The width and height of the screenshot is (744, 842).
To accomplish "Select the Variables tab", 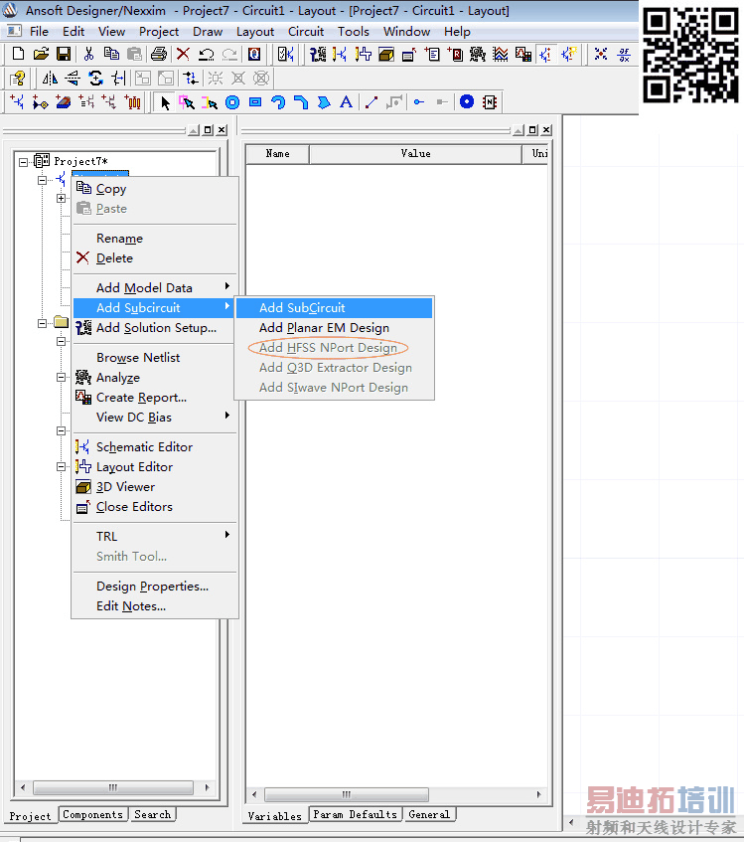I will [x=274, y=816].
